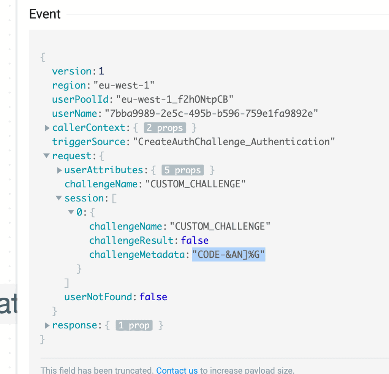
Task: Collapse session item 0 triangle
Action: [71, 212]
